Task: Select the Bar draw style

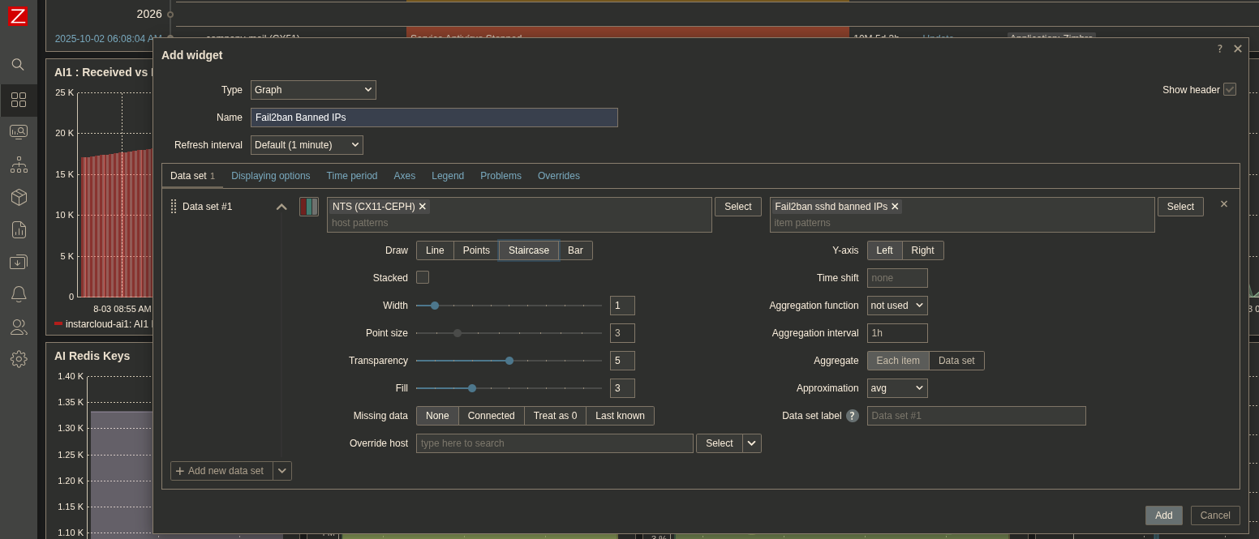Action: click(575, 250)
